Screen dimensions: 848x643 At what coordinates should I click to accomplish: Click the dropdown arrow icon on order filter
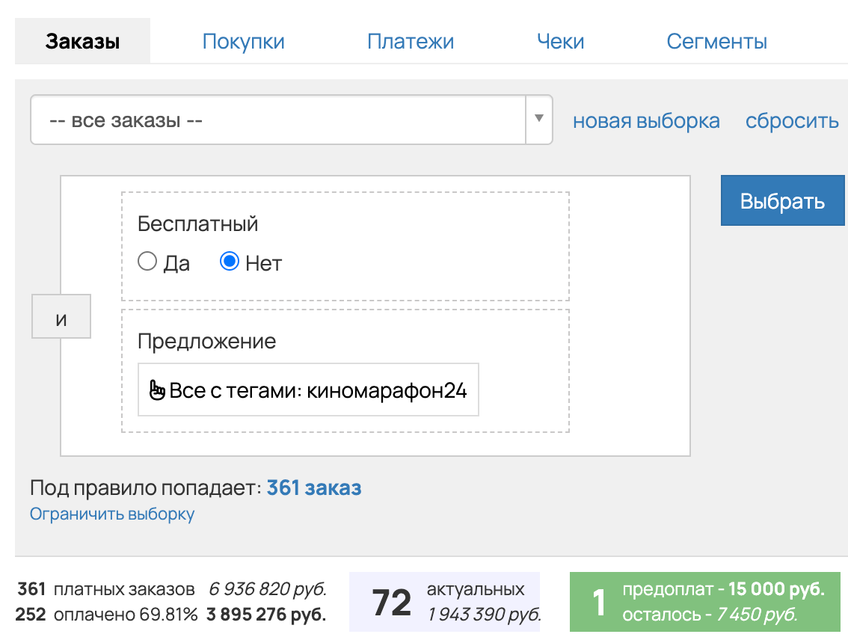click(x=538, y=120)
